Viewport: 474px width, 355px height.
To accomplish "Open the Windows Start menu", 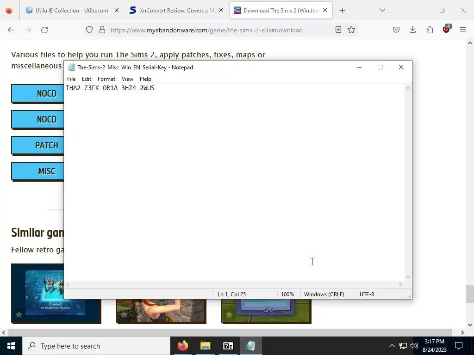I will 11,346.
